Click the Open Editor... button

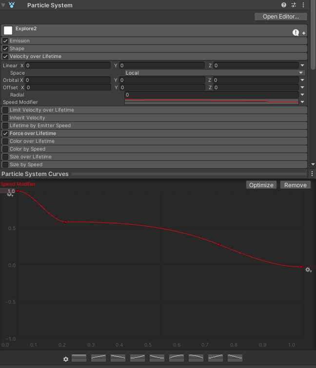coord(281,17)
